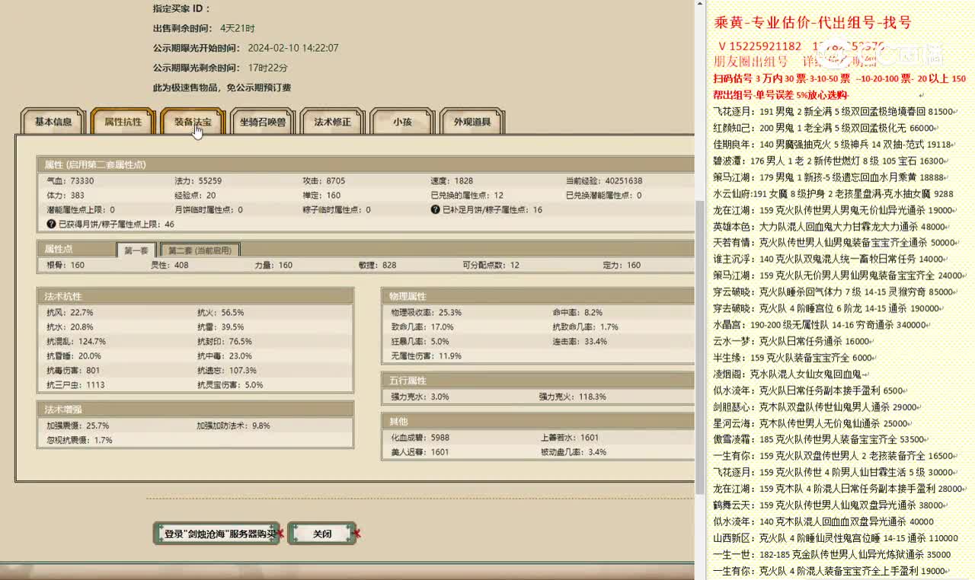Screen dimensions: 975x580
Task: Switch to the 属性抗性 tab
Action: pos(123,122)
